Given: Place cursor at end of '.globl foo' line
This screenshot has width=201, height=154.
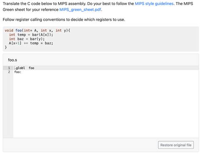Looking at the screenshot, I should point(34,68).
